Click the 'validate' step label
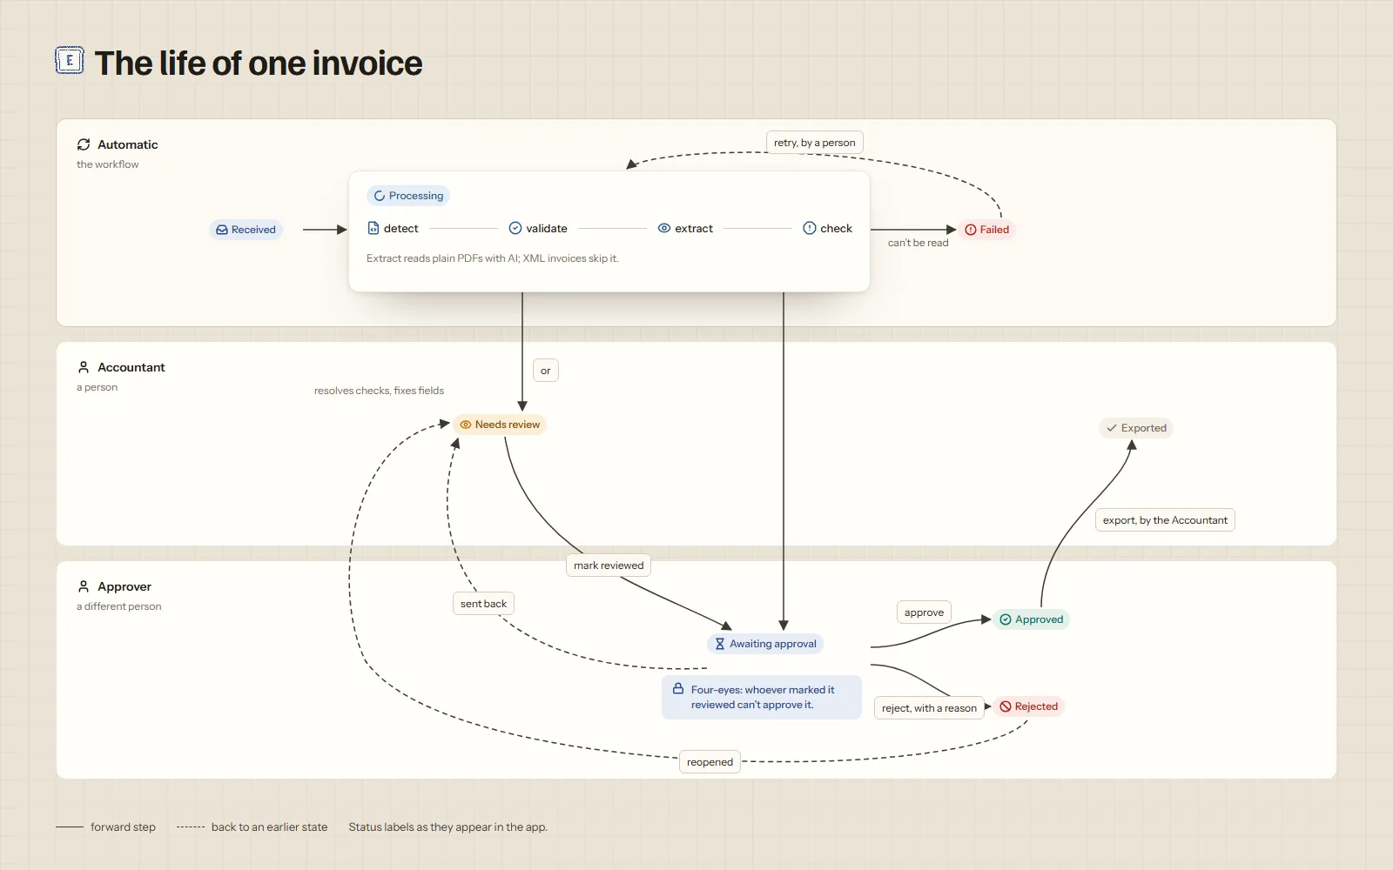 (547, 228)
